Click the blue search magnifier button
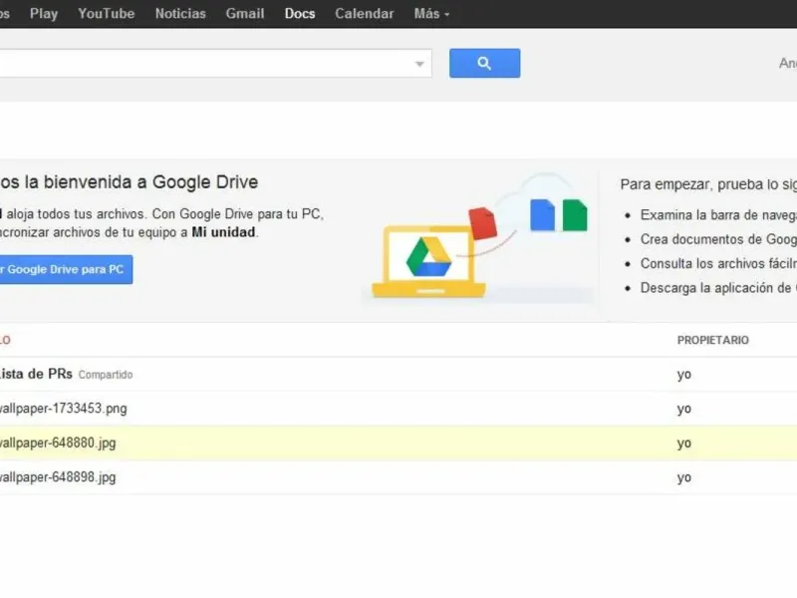The height and width of the screenshot is (598, 797). click(484, 63)
